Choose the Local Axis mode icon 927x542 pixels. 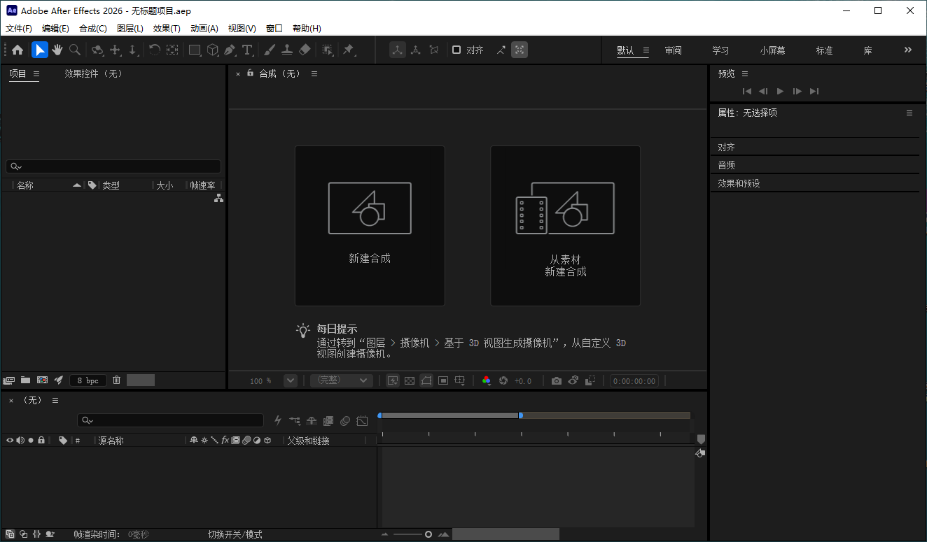click(398, 50)
